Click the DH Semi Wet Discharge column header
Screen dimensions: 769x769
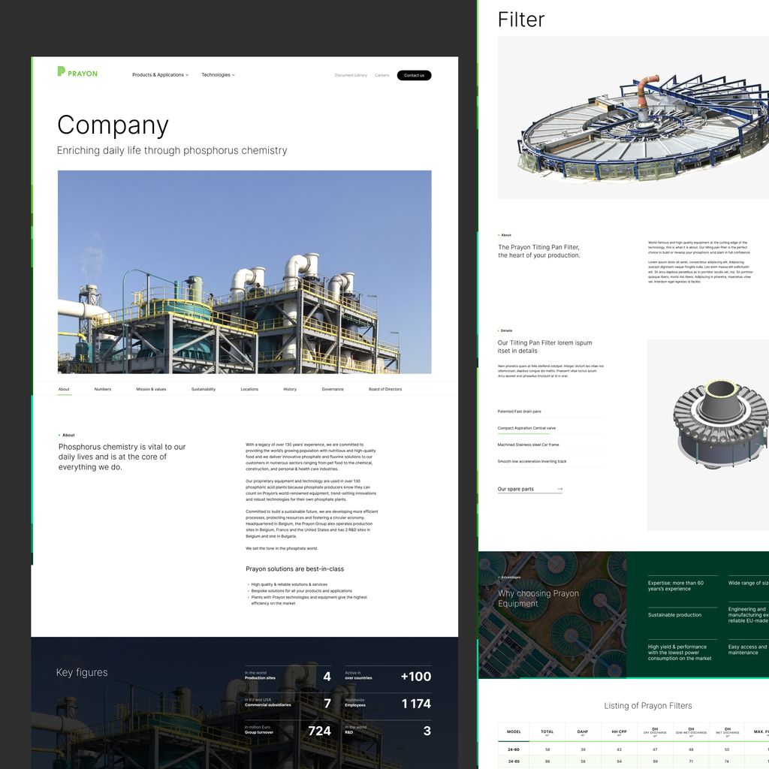pos(691,731)
